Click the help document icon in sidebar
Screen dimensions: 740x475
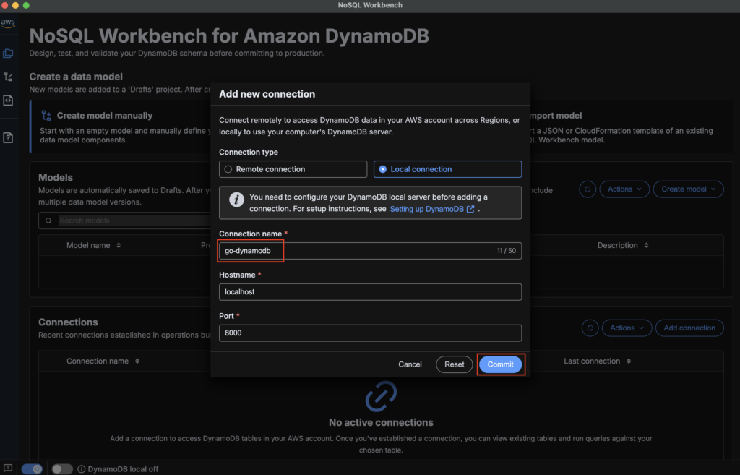8,137
